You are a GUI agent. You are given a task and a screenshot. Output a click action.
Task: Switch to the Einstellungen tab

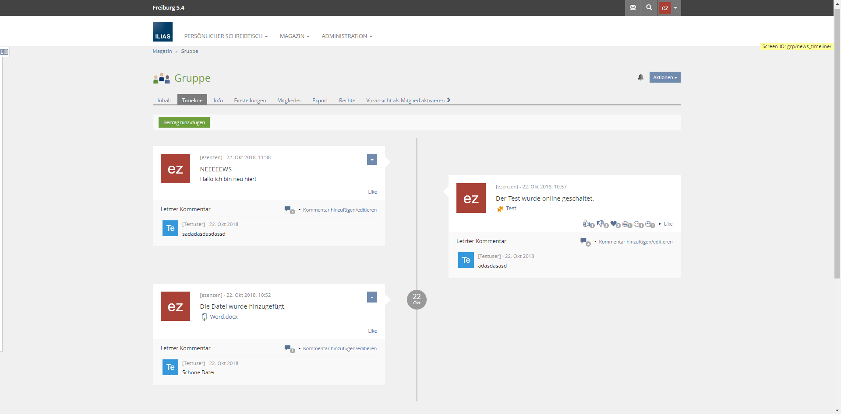coord(250,101)
